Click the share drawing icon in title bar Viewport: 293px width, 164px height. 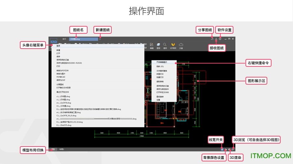tap(212, 39)
